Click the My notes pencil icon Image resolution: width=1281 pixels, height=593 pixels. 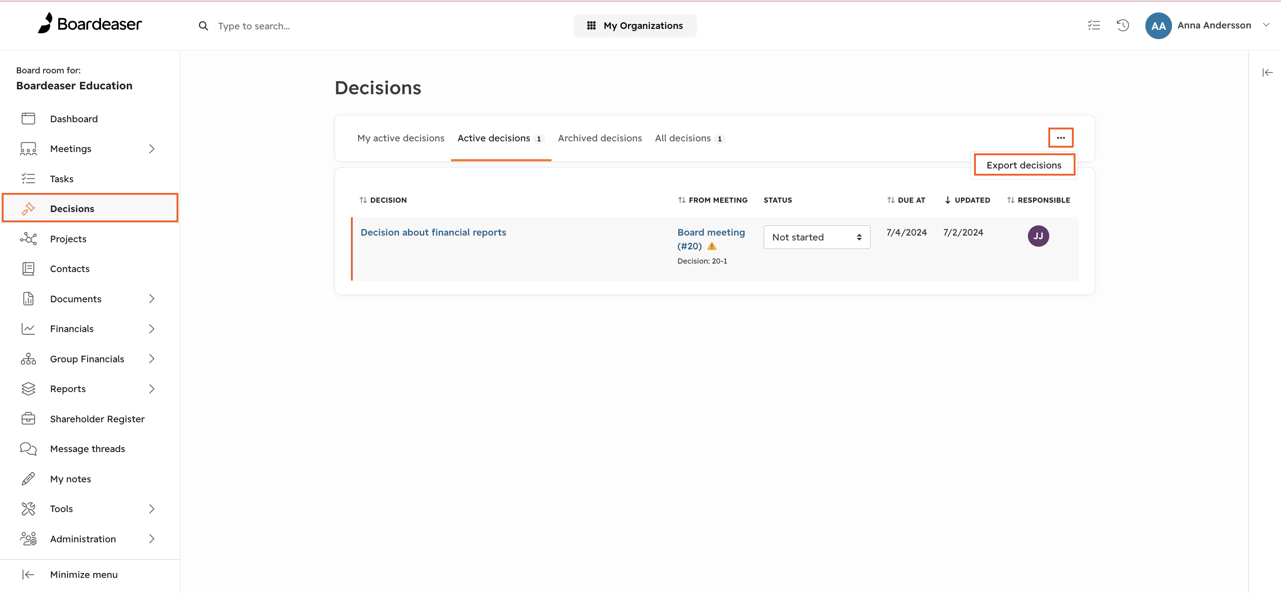pyautogui.click(x=28, y=479)
